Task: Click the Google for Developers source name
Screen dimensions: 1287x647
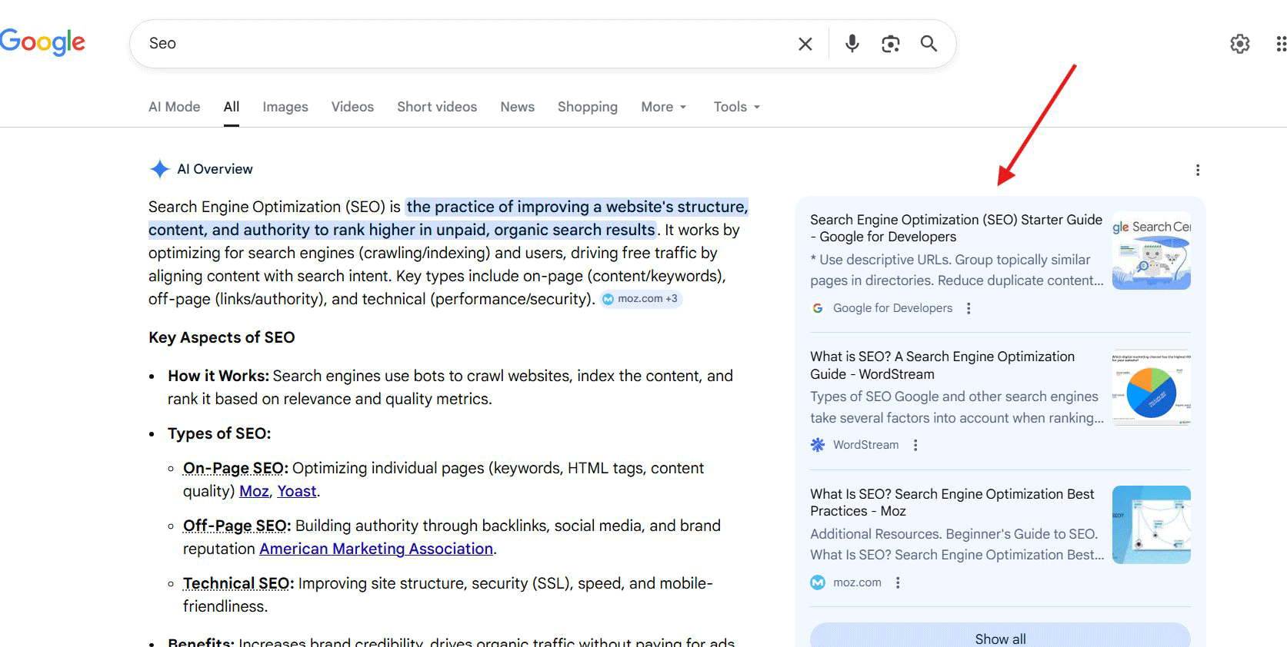Action: pyautogui.click(x=892, y=308)
